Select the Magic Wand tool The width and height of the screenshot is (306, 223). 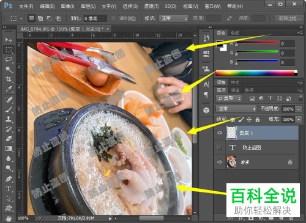[9, 70]
